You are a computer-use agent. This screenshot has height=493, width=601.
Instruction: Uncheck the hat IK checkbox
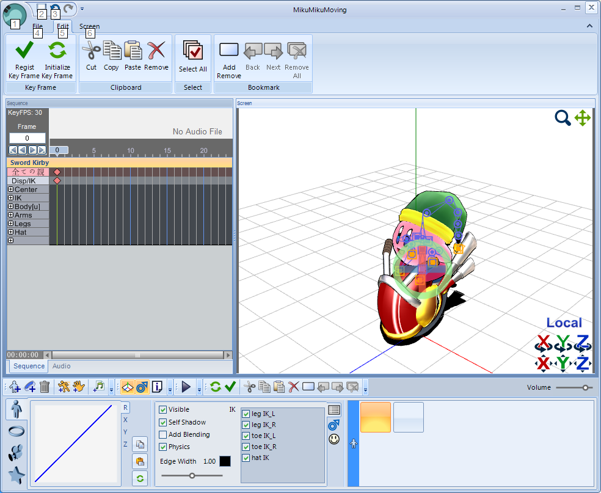pyautogui.click(x=246, y=458)
